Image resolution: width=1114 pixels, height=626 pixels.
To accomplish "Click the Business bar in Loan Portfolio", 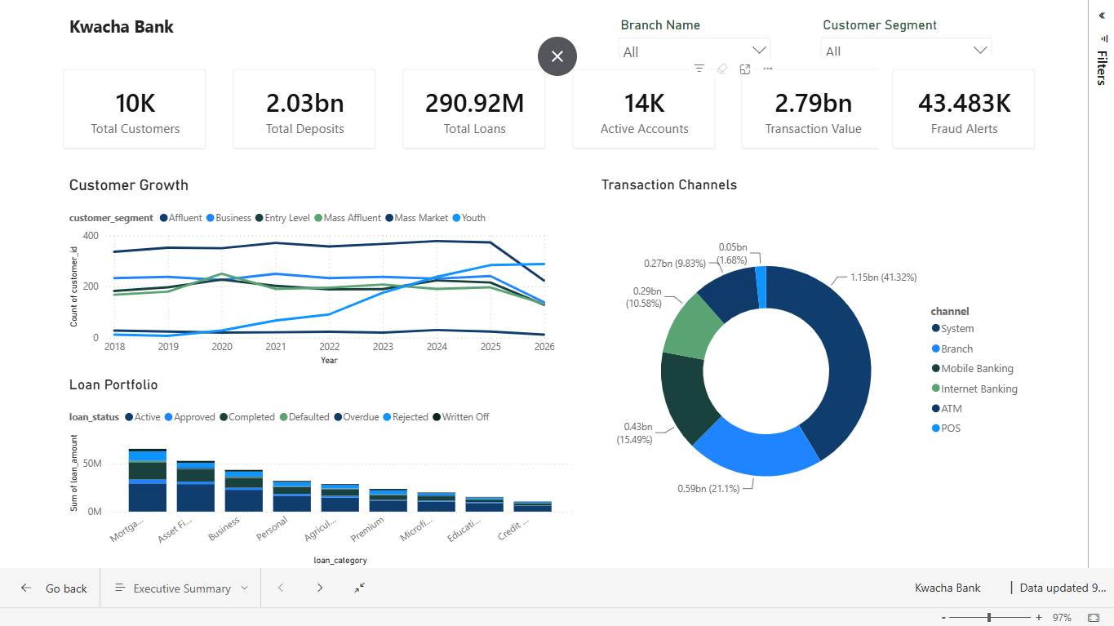I will coord(243,491).
